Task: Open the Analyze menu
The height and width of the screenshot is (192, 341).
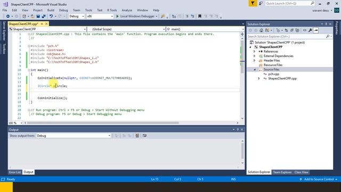Action: (x=127, y=10)
